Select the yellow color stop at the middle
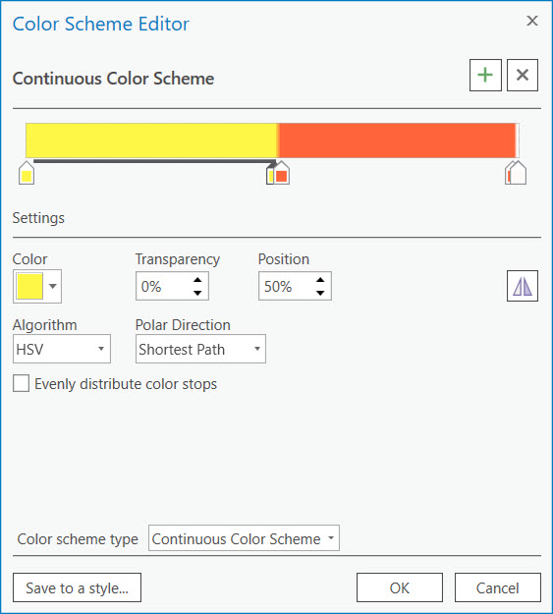553x614 pixels. click(270, 174)
